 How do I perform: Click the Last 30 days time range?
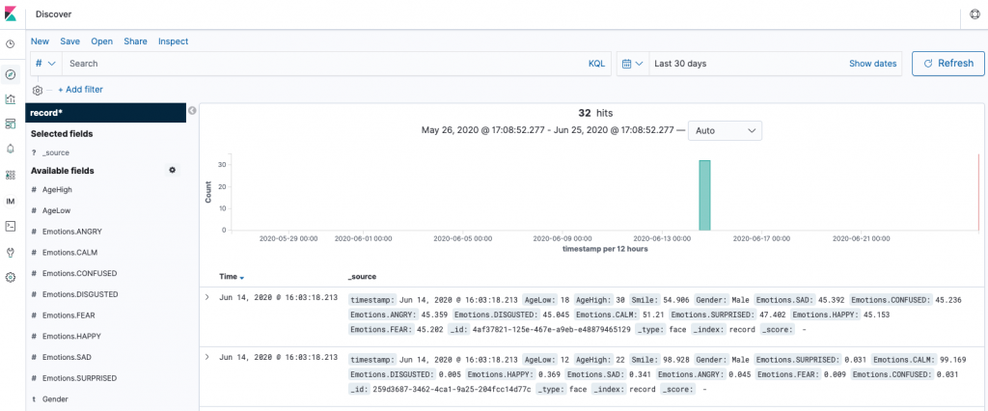[x=680, y=64]
